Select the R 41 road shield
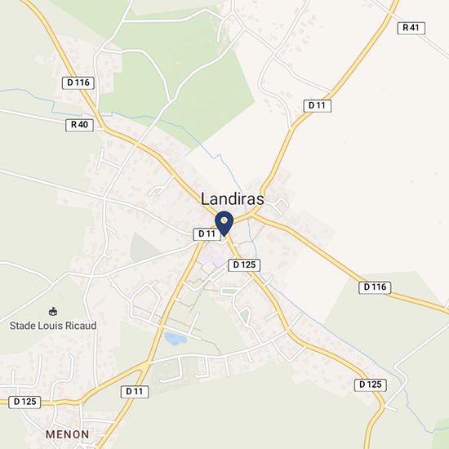This screenshot has height=449, width=449. click(x=411, y=28)
